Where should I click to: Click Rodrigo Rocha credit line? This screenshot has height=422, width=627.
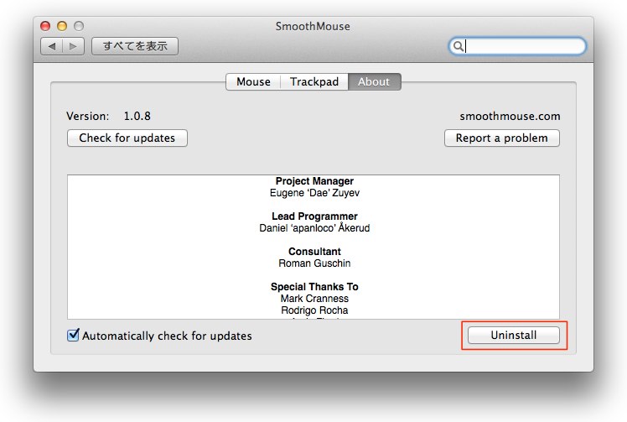click(314, 310)
